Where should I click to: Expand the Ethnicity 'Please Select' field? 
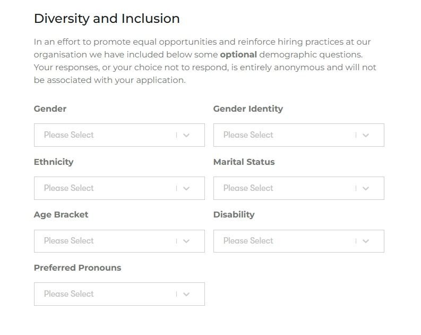[x=69, y=188]
